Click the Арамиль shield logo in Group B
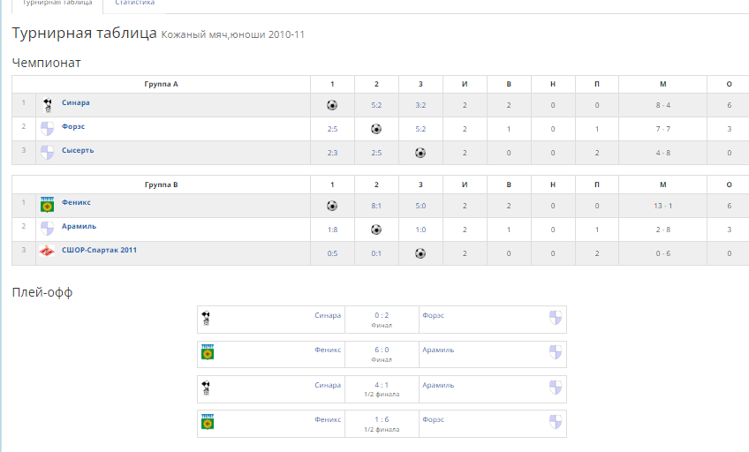Image resolution: width=749 pixels, height=452 pixels. point(48,230)
